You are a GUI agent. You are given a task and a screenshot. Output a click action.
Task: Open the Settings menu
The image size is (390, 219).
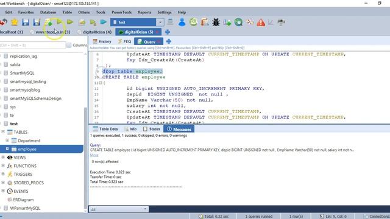pos(165,12)
